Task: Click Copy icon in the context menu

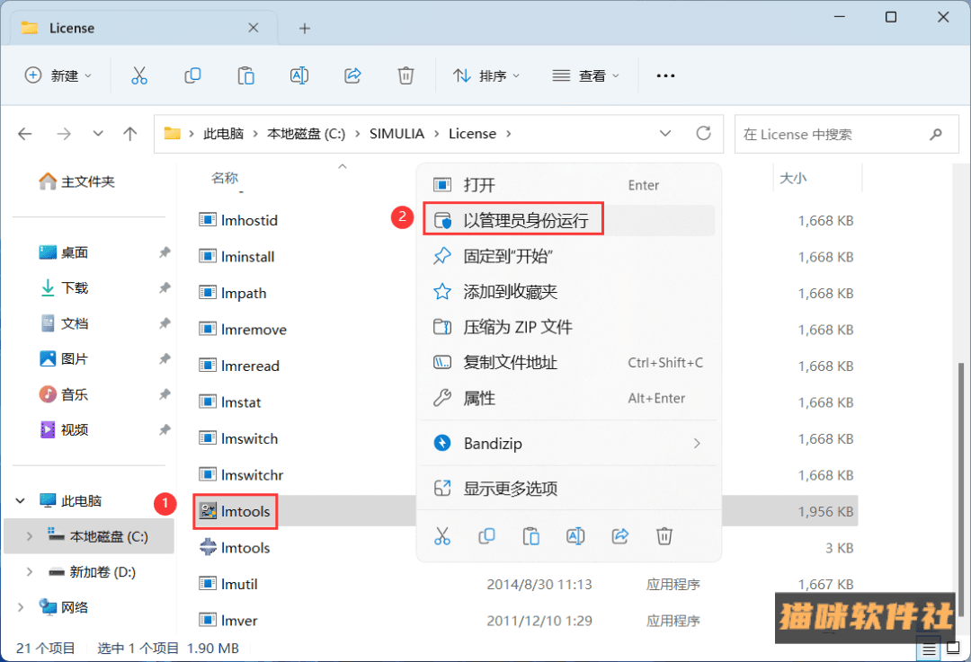Action: click(x=486, y=535)
